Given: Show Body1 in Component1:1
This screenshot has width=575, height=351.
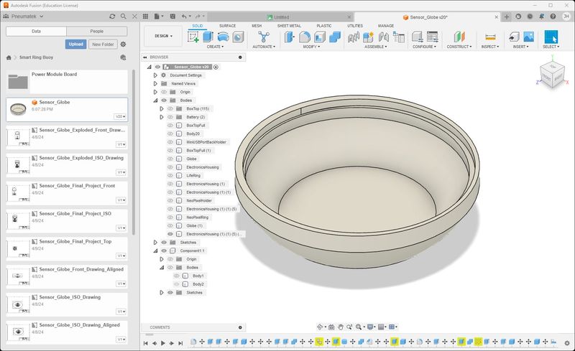Looking at the screenshot, I should [x=176, y=276].
